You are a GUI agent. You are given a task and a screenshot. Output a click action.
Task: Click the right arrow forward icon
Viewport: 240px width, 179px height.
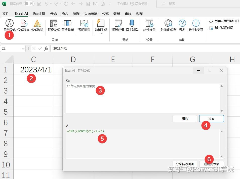click(x=81, y=4)
